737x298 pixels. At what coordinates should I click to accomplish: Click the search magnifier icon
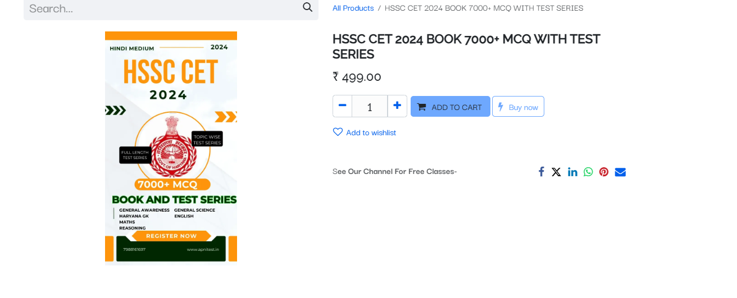click(x=307, y=7)
